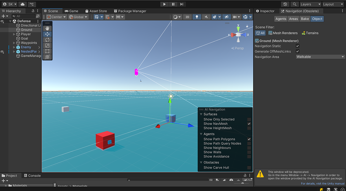
Task: Disable Show Path Polygons checkbox
Action: tap(249, 139)
